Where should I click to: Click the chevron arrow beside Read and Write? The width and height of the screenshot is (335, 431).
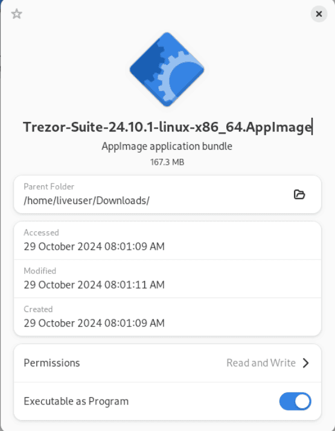[305, 363]
